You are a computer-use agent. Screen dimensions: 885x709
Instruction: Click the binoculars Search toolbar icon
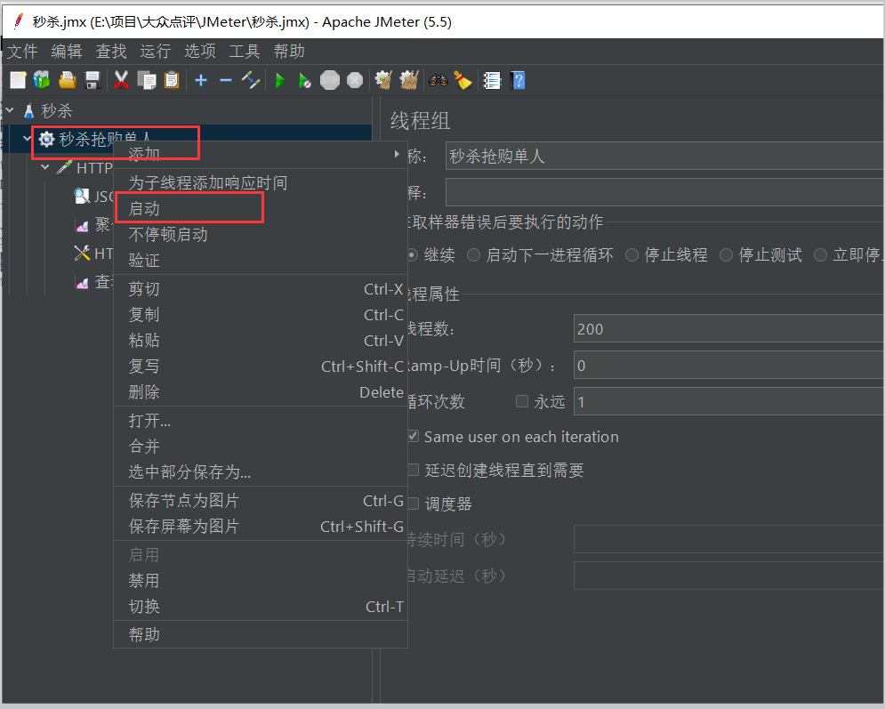point(438,81)
